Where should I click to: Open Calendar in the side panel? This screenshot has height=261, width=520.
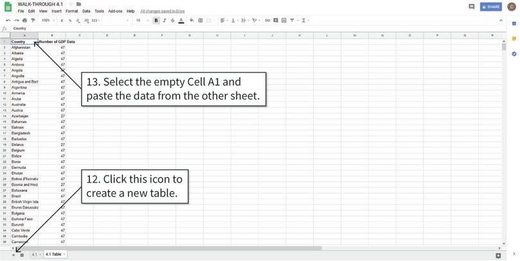coord(514,24)
